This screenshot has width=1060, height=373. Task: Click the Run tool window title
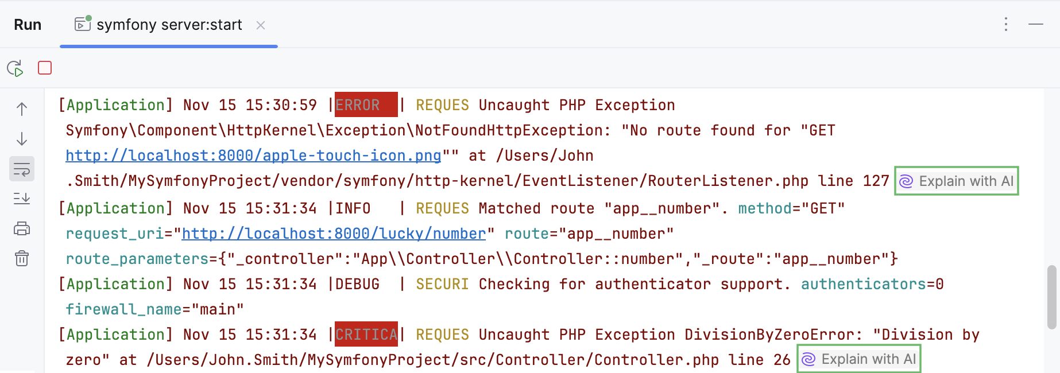click(28, 25)
